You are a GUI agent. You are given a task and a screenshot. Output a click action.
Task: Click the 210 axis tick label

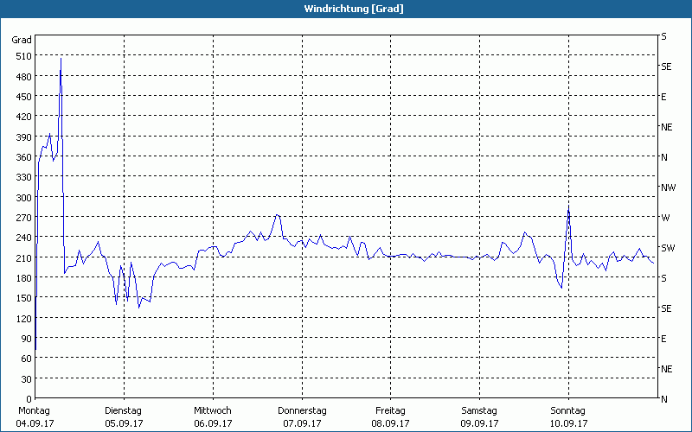(24, 258)
